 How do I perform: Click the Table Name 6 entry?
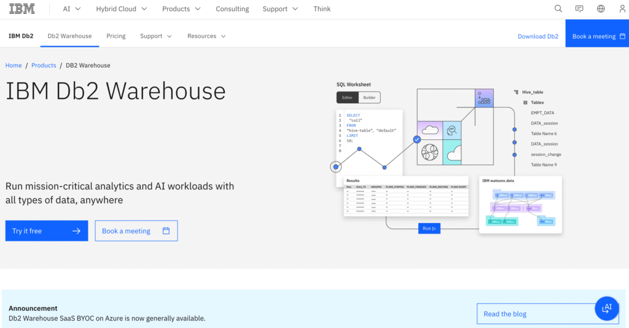point(544,134)
